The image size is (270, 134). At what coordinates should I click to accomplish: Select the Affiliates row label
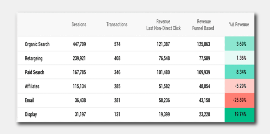coord(32,86)
